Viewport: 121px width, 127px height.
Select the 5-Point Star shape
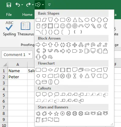click(56, 114)
